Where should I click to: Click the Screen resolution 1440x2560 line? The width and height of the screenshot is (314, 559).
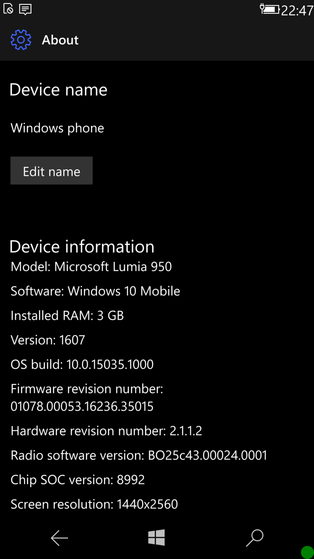[x=94, y=504]
